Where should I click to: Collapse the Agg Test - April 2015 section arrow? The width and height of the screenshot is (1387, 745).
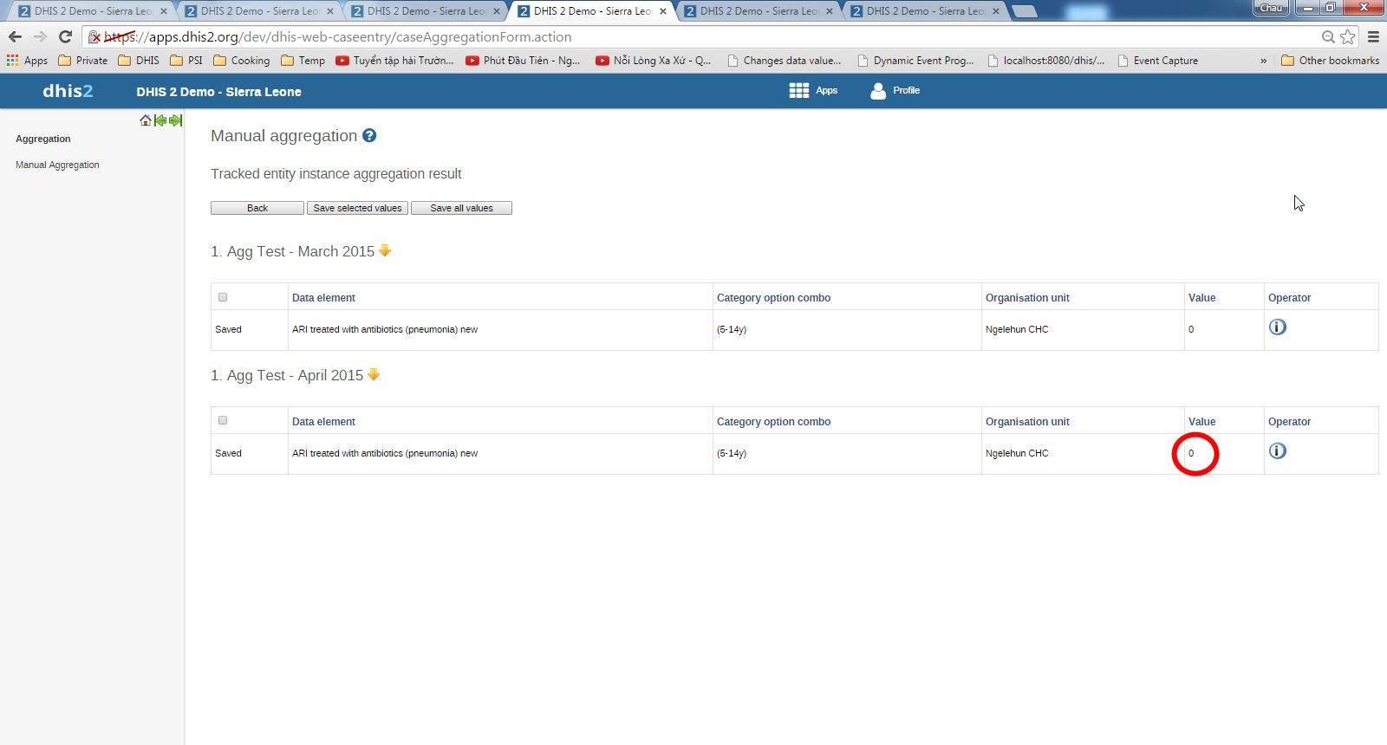(374, 374)
